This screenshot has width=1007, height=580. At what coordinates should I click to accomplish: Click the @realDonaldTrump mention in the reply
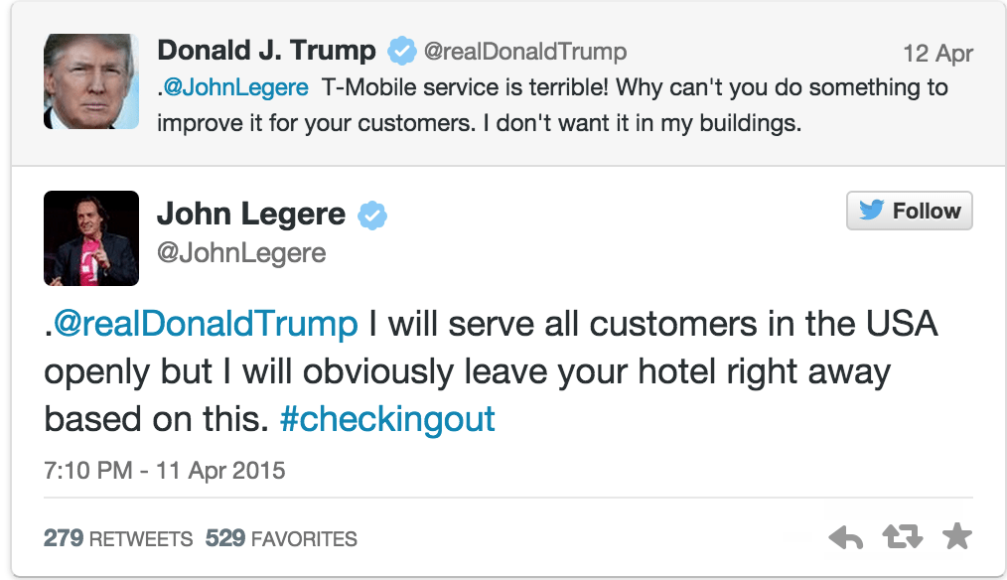point(206,324)
